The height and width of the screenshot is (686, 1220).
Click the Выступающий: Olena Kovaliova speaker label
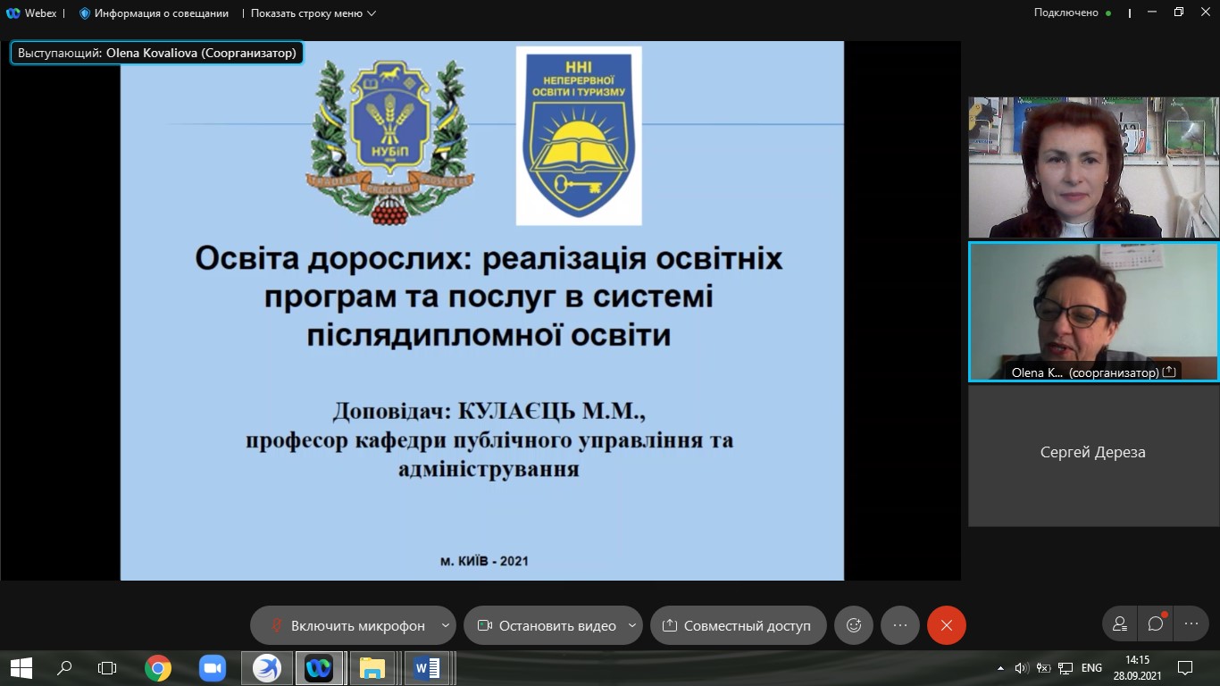[157, 54]
